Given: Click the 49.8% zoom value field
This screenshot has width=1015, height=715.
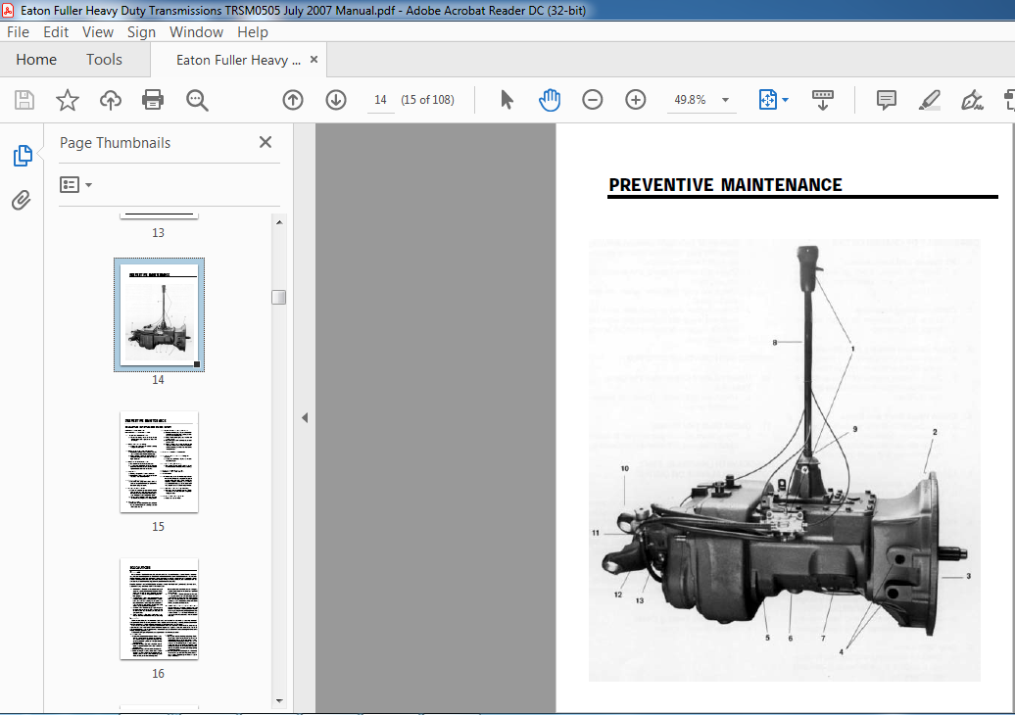Looking at the screenshot, I should tap(690, 100).
